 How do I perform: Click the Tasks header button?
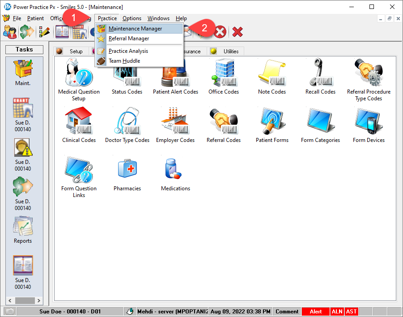24,49
